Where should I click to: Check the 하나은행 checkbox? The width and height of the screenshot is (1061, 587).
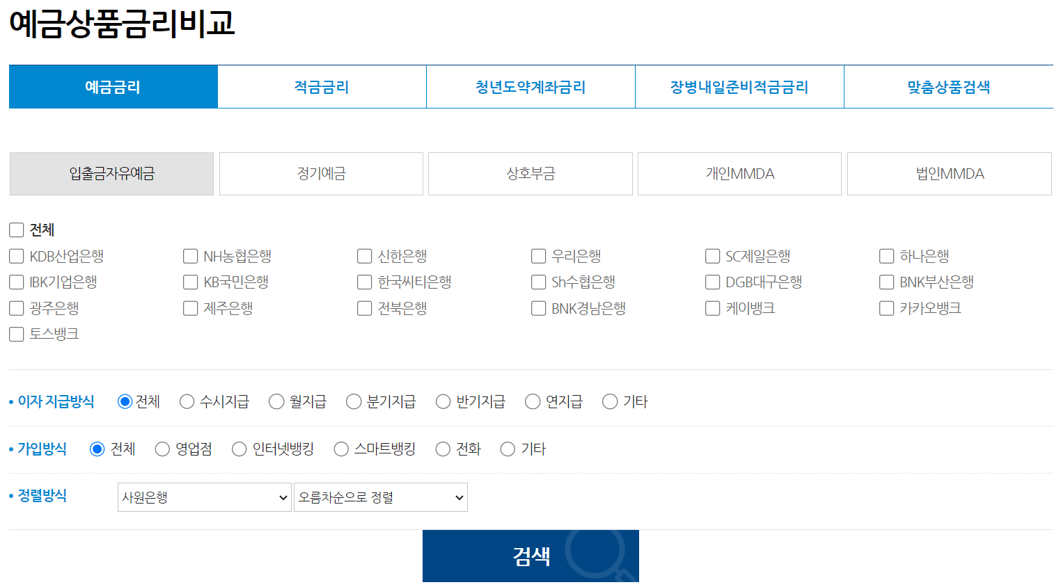(x=887, y=257)
